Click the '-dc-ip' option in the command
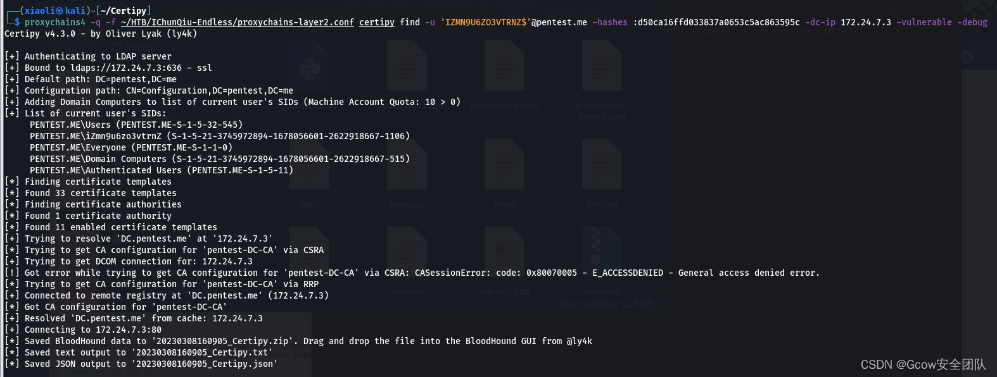Screen dimensions: 997x377 (x=820, y=22)
